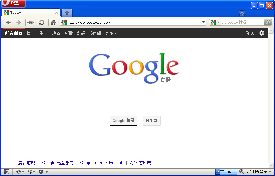Open the Opera 選單 menu
Image resolution: width=275 pixels, height=176 pixels.
[x=13, y=3]
